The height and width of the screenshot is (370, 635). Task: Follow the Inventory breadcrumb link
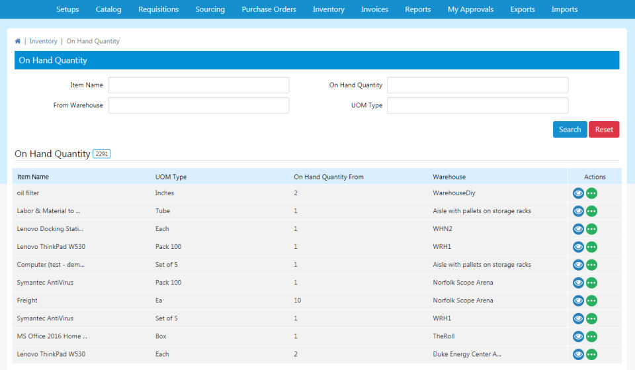tap(44, 41)
